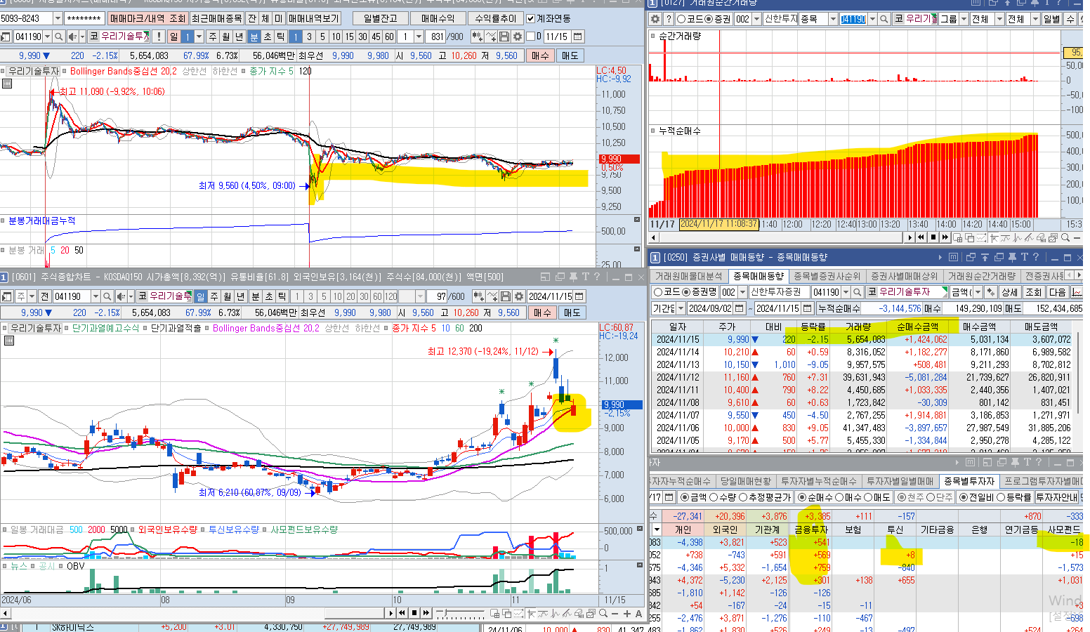Select 수량 radio in 종목별투자자 panel

tap(714, 498)
